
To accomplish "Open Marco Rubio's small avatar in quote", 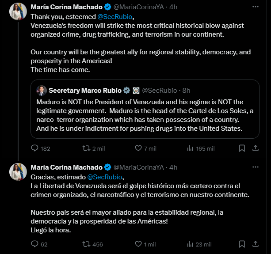I will point(42,91).
